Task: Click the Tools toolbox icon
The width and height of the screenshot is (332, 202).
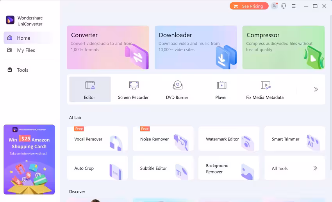Action: point(10,70)
